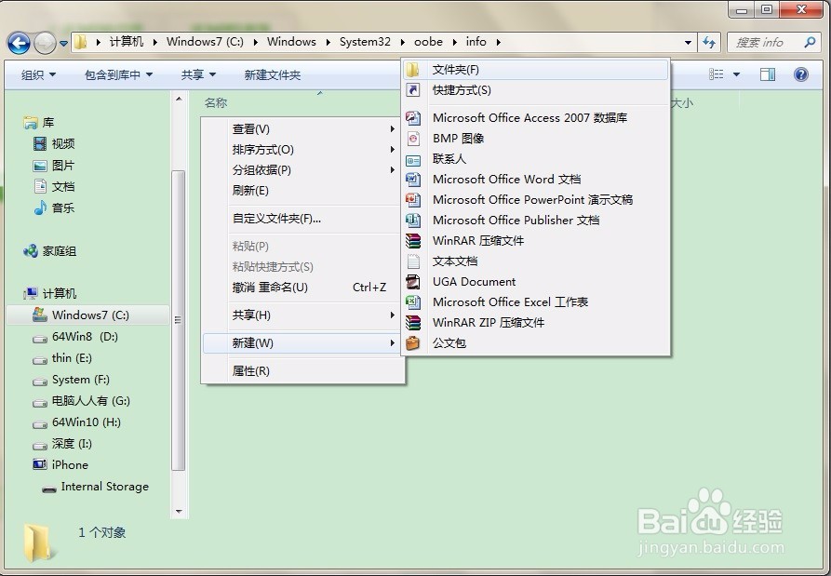Click the blue Help question icon
Screen dimensions: 831x576
point(801,74)
